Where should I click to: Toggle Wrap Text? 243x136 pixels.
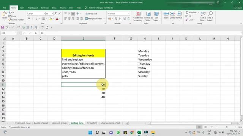coord(91,14)
